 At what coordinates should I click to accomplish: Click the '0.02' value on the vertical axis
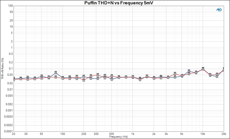(10, 83)
